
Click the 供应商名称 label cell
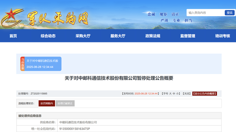(37, 122)
